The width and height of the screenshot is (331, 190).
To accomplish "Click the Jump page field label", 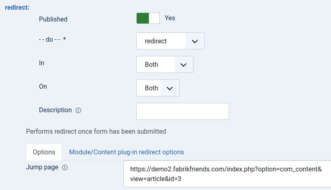I will [42, 167].
